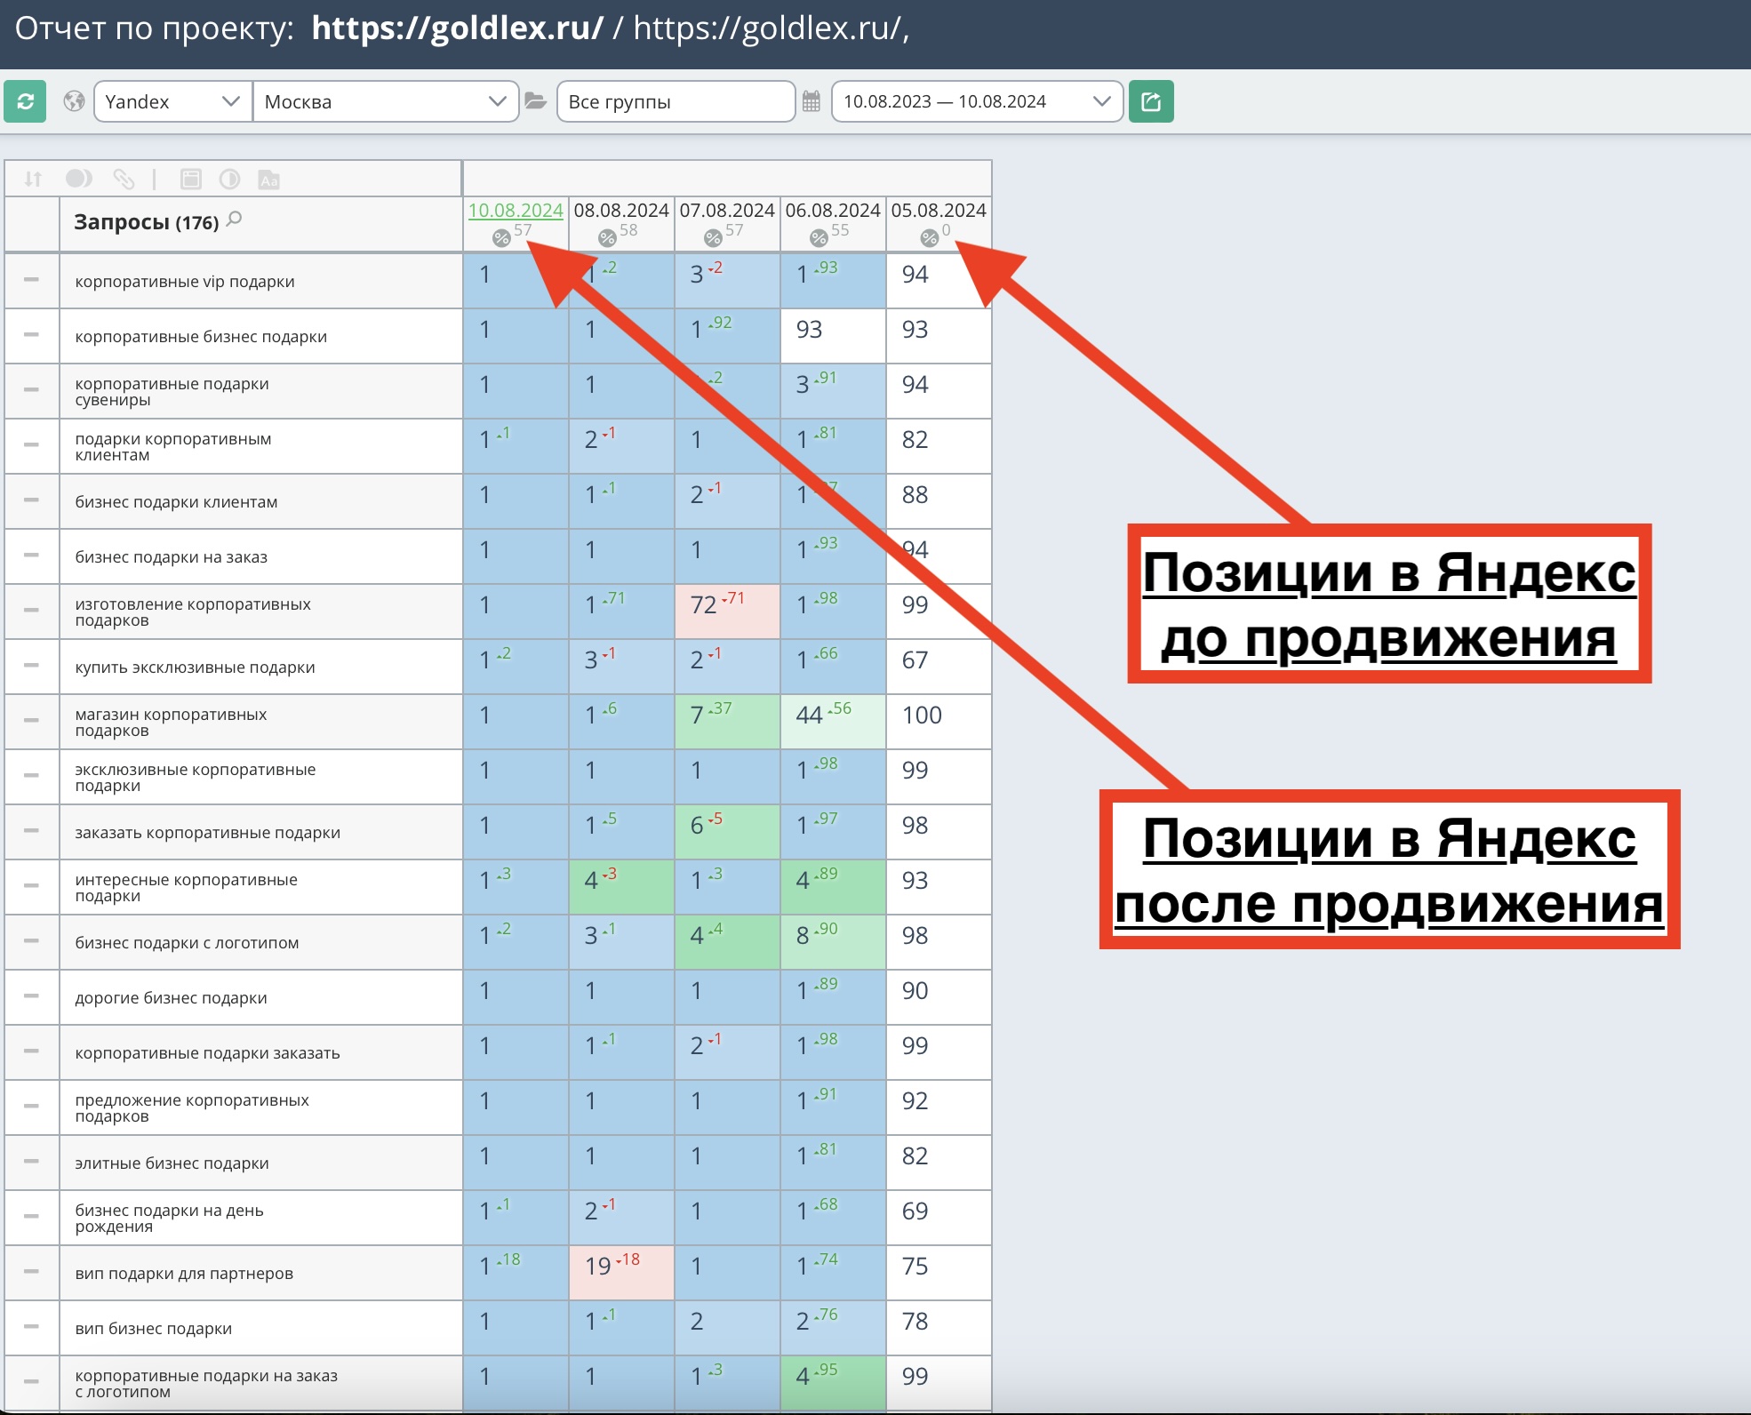Screen dimensions: 1751x1415
Task: Open the date range 10.08.2023 — 10.08.2024 dropdown
Action: pyautogui.click(x=977, y=101)
